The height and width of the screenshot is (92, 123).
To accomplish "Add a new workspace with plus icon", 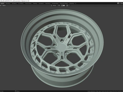I will 76,4.
